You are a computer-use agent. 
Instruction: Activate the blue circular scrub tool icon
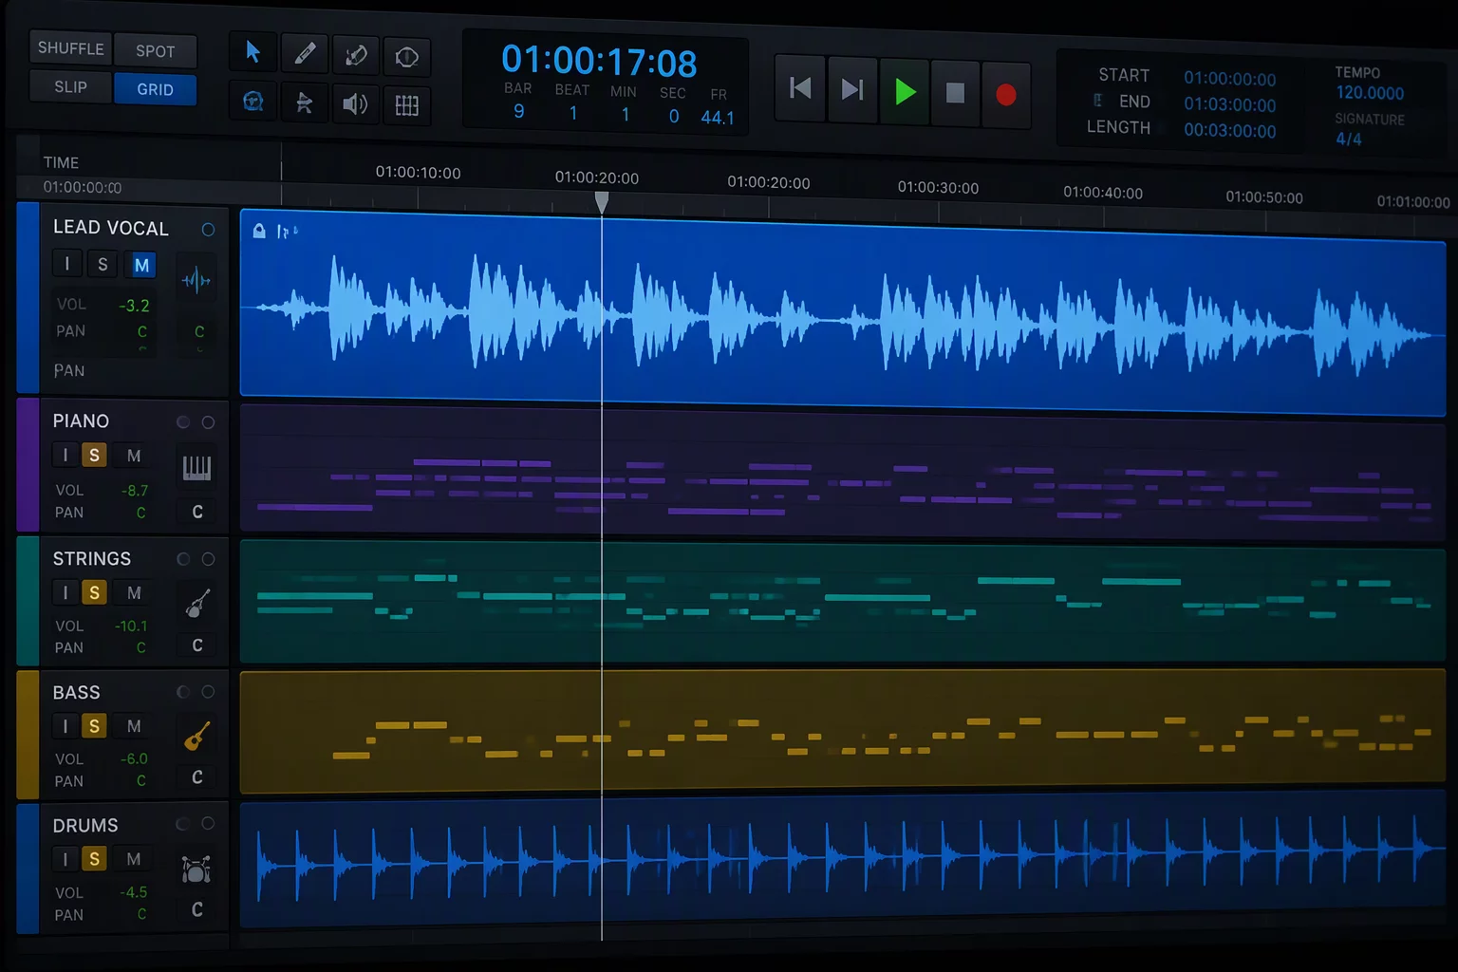coord(253,102)
